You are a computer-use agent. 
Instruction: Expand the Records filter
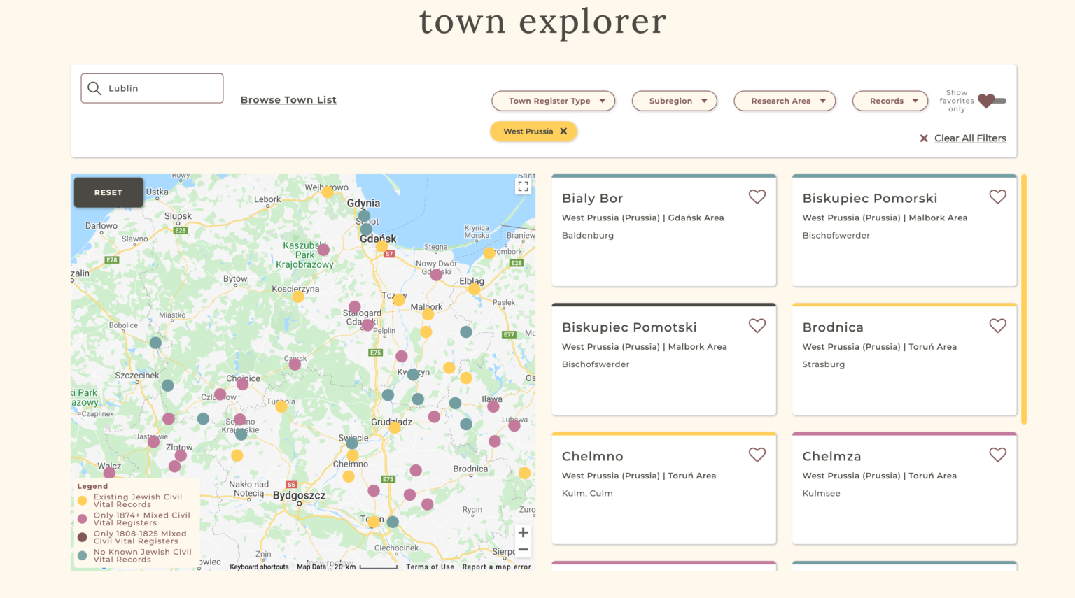coord(890,101)
